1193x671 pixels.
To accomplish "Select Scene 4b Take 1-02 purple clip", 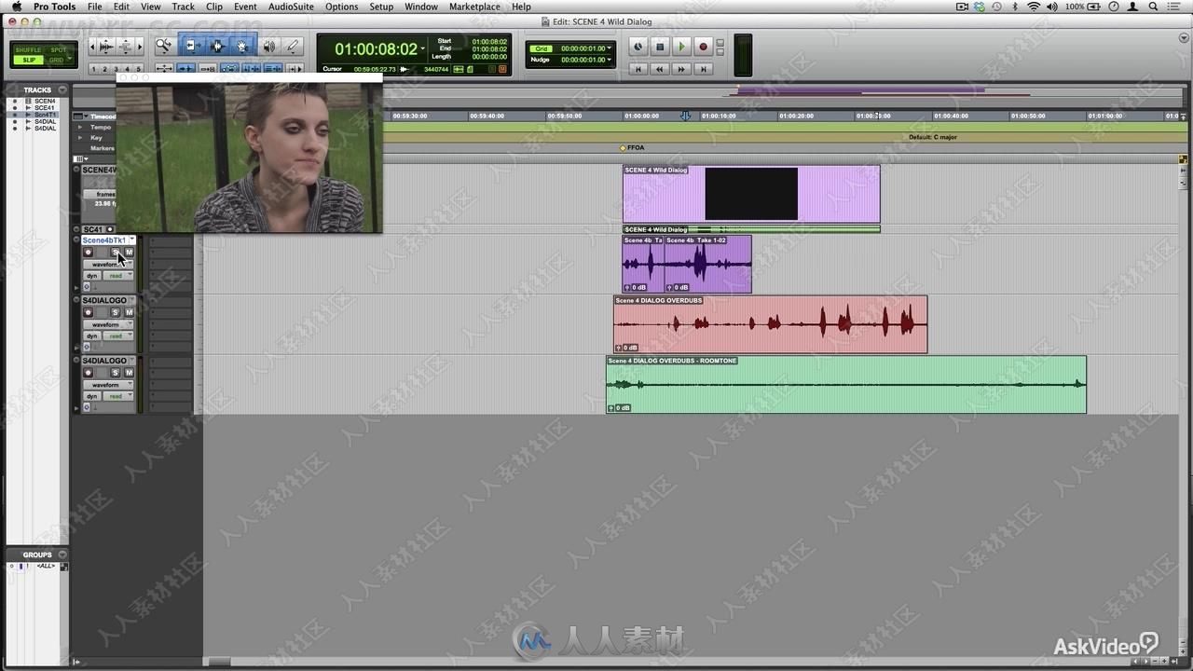I will coord(707,265).
